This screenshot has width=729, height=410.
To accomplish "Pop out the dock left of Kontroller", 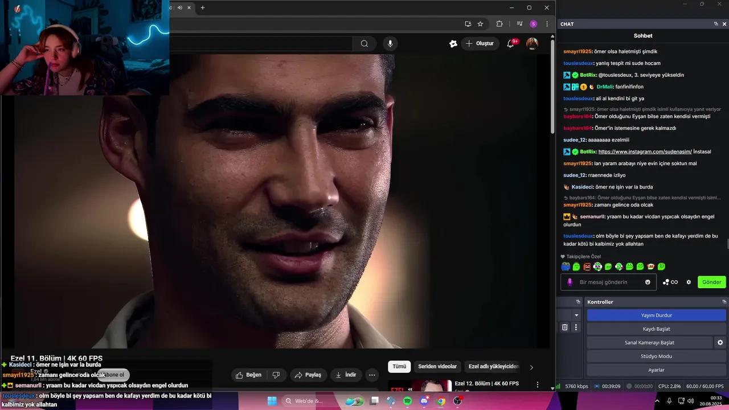I will tap(578, 302).
